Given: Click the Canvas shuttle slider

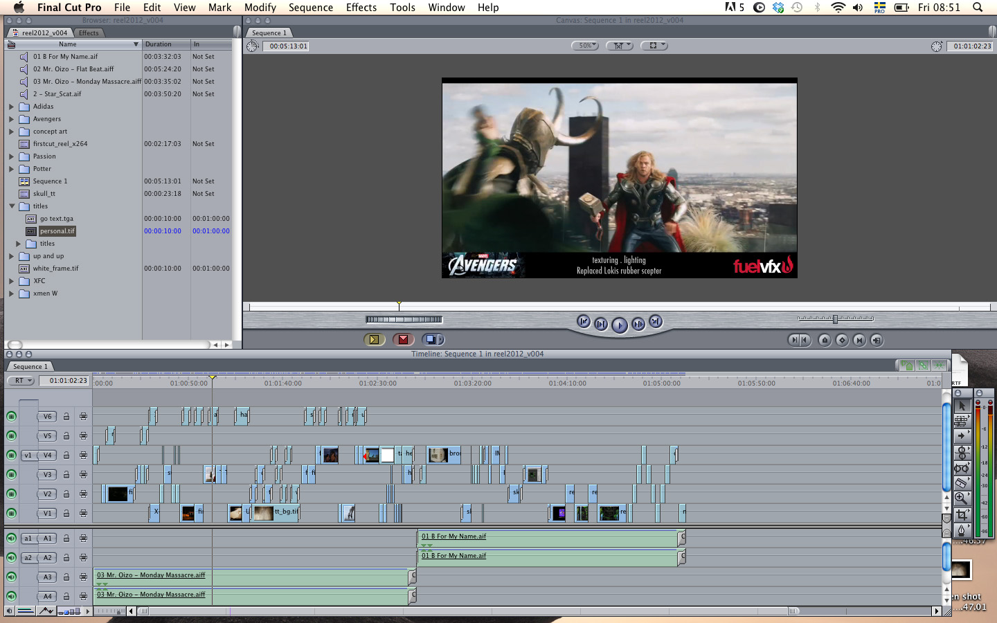Looking at the screenshot, I should coord(836,319).
